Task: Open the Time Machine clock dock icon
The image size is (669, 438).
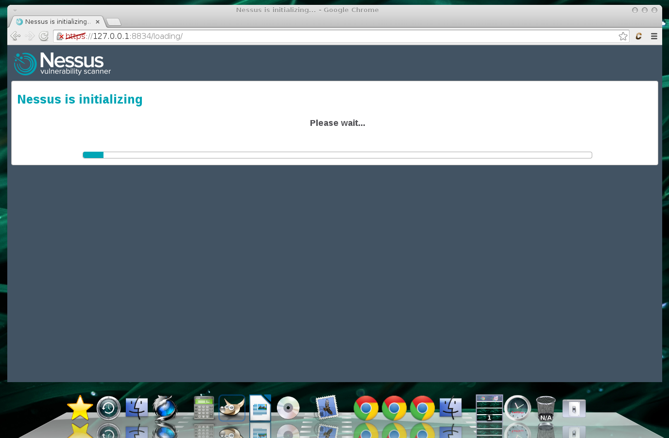Action: [x=108, y=408]
